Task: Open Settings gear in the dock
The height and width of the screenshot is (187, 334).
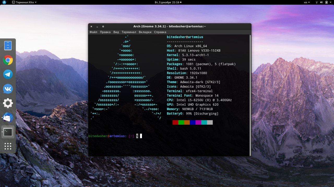Action: pyautogui.click(x=8, y=103)
